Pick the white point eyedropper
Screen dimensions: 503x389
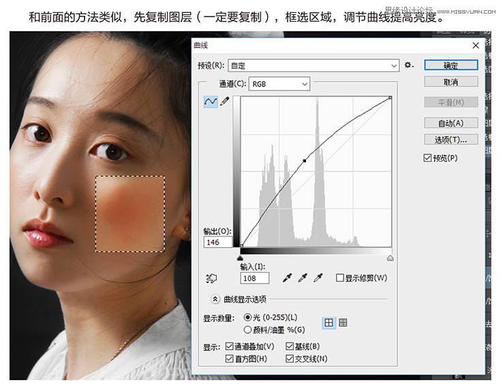(318, 278)
